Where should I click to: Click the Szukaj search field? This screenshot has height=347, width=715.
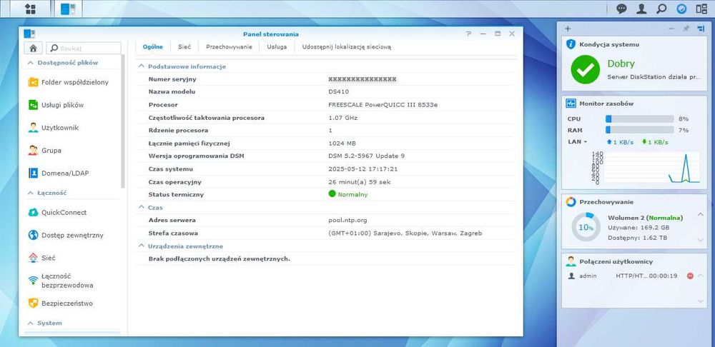84,48
